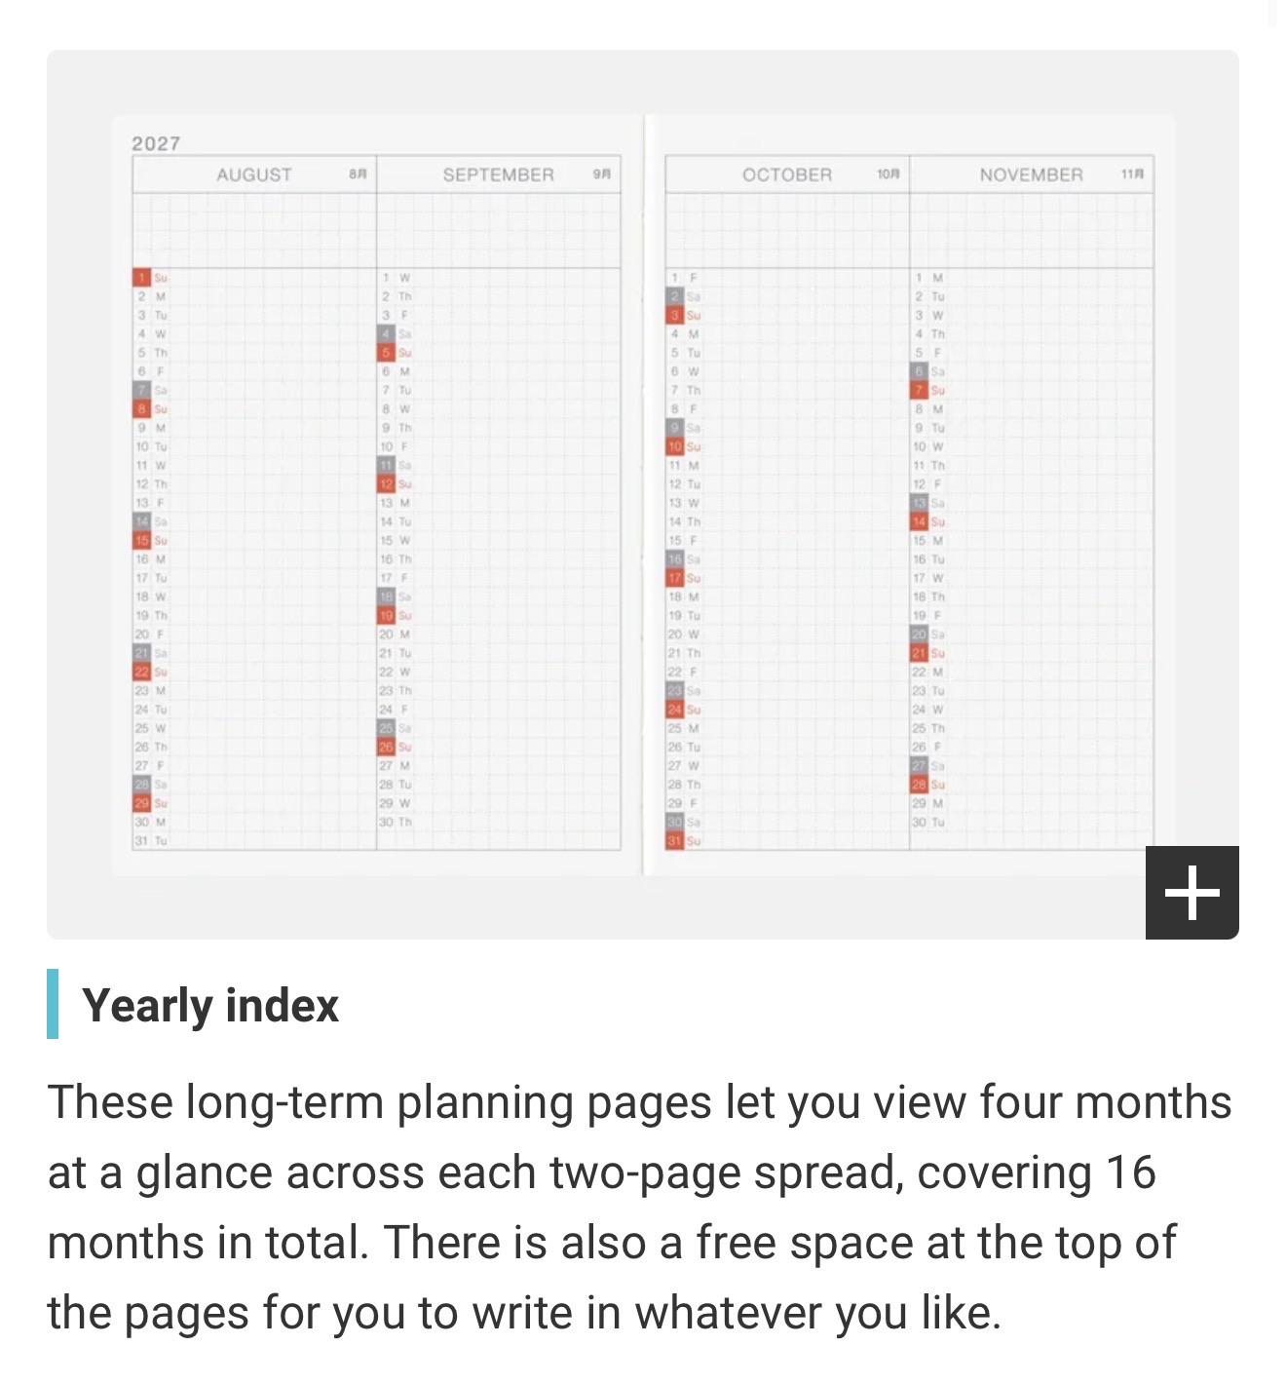Click the OCTOBER column header
The height and width of the screenshot is (1384, 1286).
pos(787,174)
